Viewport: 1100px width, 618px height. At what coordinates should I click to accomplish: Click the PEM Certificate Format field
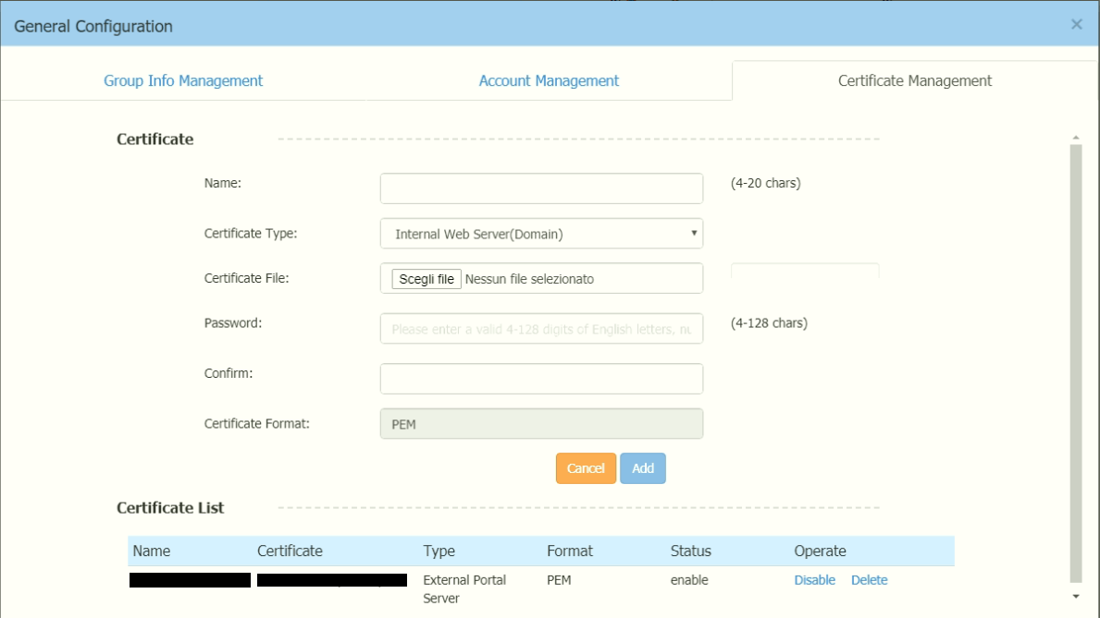[541, 424]
